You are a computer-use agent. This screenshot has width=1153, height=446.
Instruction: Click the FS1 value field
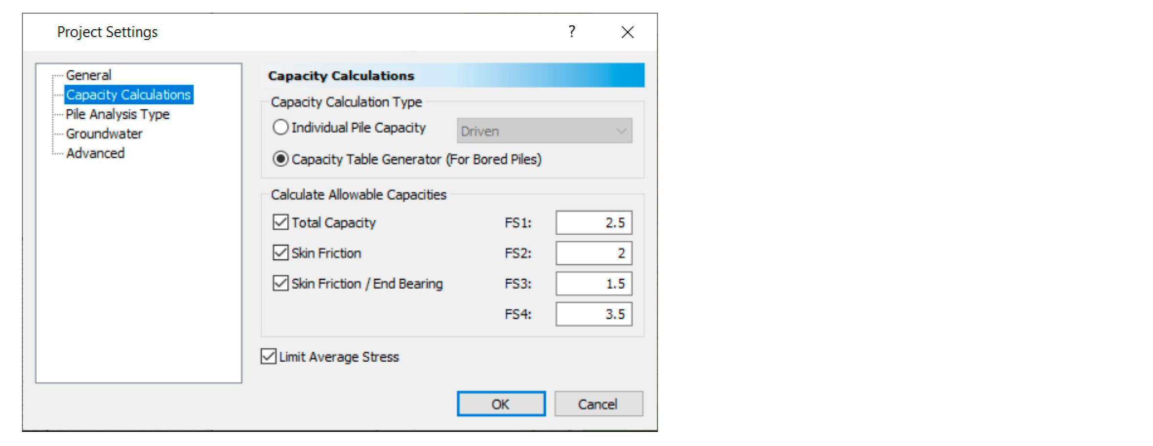click(x=594, y=222)
